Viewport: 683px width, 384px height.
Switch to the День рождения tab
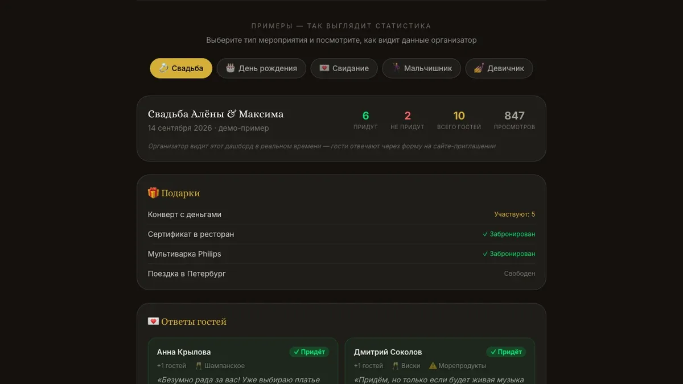point(261,68)
